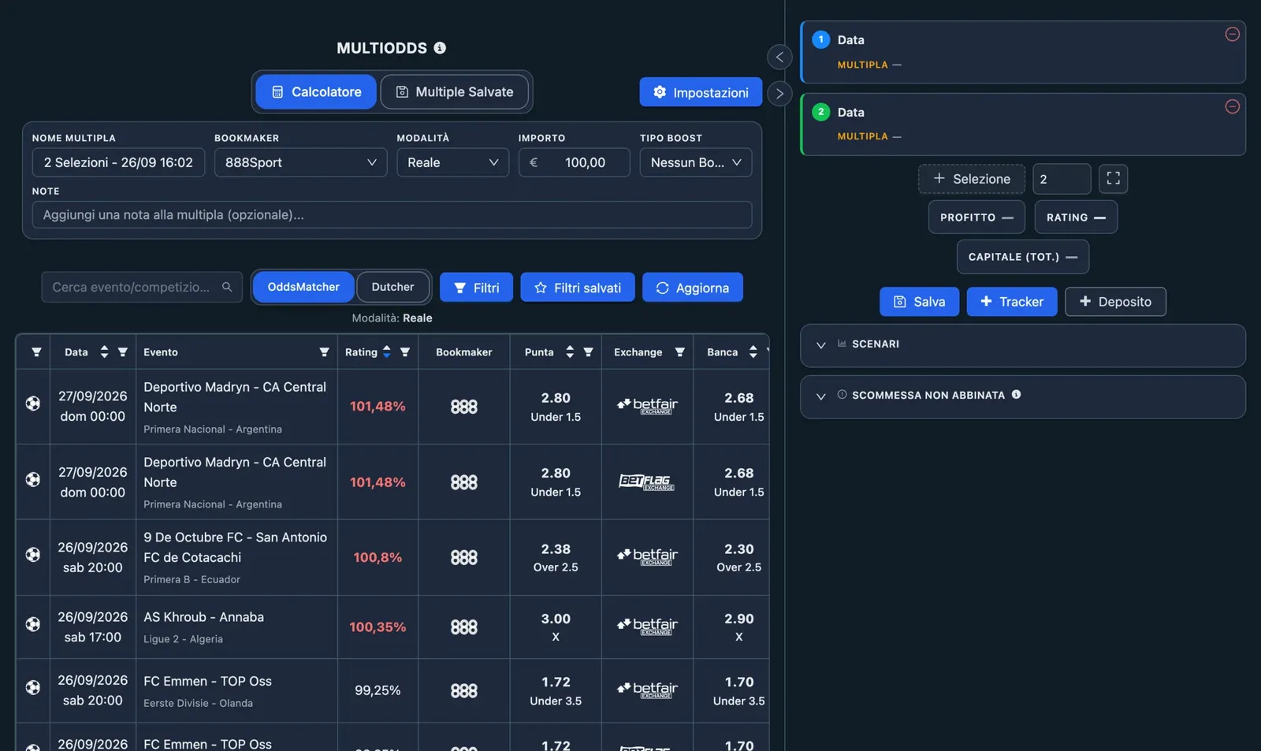Click Aggiorna to refresh odds

pyautogui.click(x=693, y=288)
